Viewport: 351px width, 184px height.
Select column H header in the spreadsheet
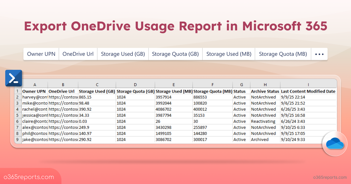265,85
